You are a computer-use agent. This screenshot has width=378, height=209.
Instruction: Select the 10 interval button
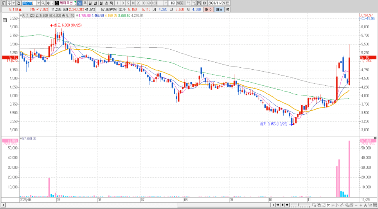point(133,3)
